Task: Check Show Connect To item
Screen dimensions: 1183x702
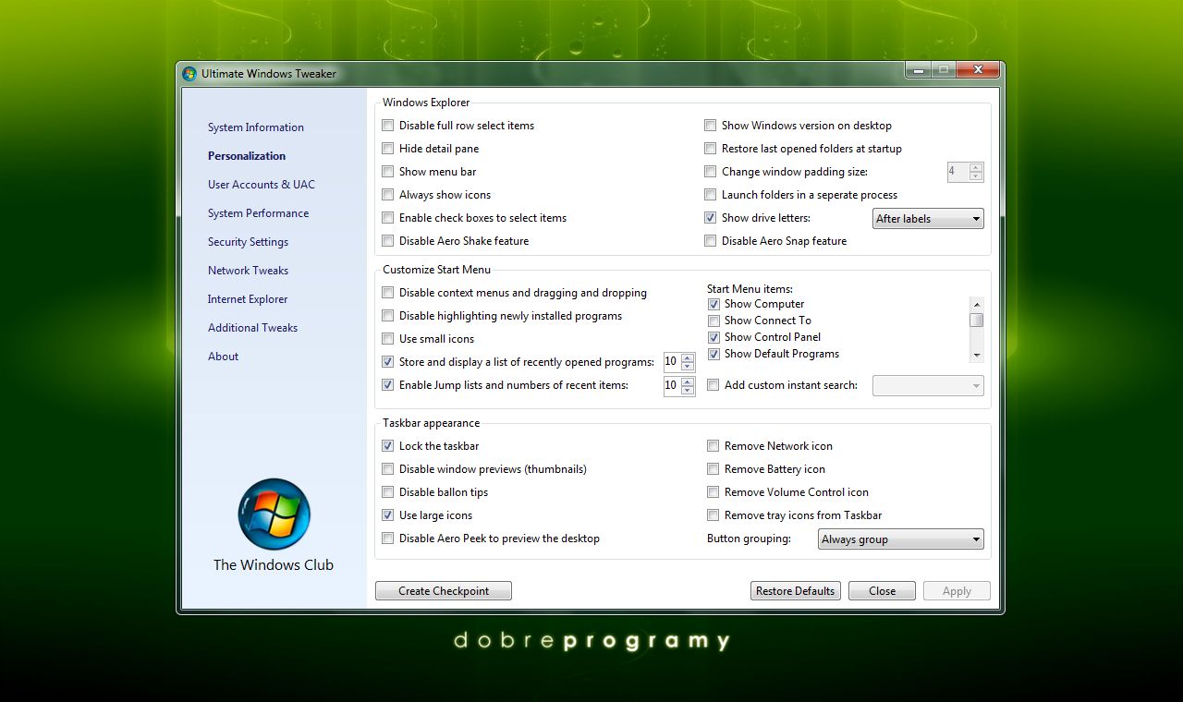Action: pos(713,321)
